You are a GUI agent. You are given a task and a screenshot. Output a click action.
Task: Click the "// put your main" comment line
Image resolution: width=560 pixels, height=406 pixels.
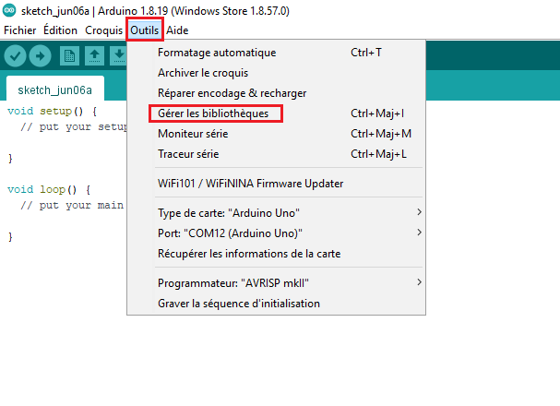point(72,206)
